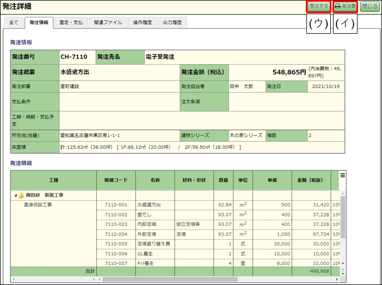Click the table scroll up arrow
Viewport: 382px width, 285px height.
[343, 194]
